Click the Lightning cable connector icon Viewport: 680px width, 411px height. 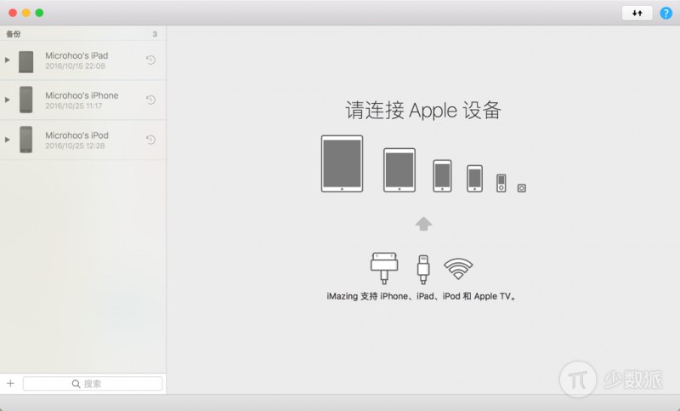click(423, 269)
